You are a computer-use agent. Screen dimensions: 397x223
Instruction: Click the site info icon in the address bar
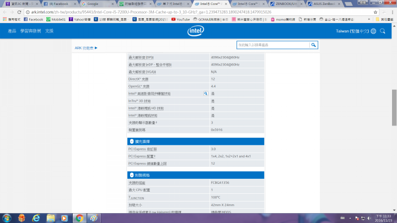[28, 12]
